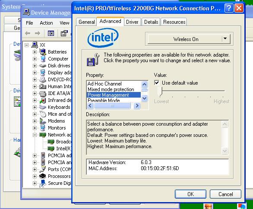
Task: Open the Resources tab
Action: click(174, 22)
